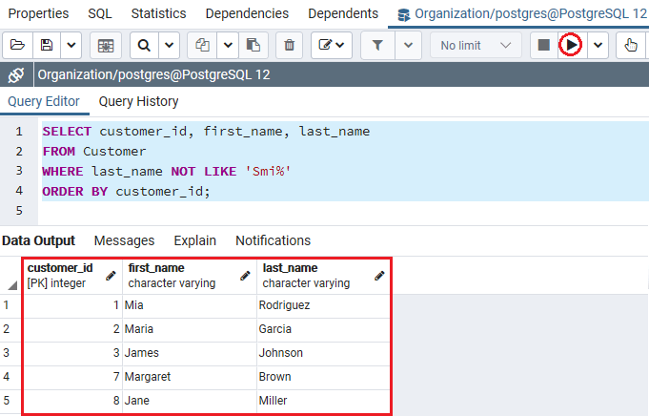Click the edit pencil icon in first_name header
Viewport: 649px width, 416px height.
(x=245, y=276)
